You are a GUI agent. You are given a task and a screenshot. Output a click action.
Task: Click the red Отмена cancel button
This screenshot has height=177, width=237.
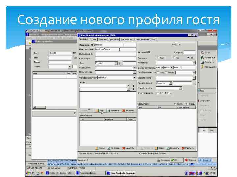point(191,160)
